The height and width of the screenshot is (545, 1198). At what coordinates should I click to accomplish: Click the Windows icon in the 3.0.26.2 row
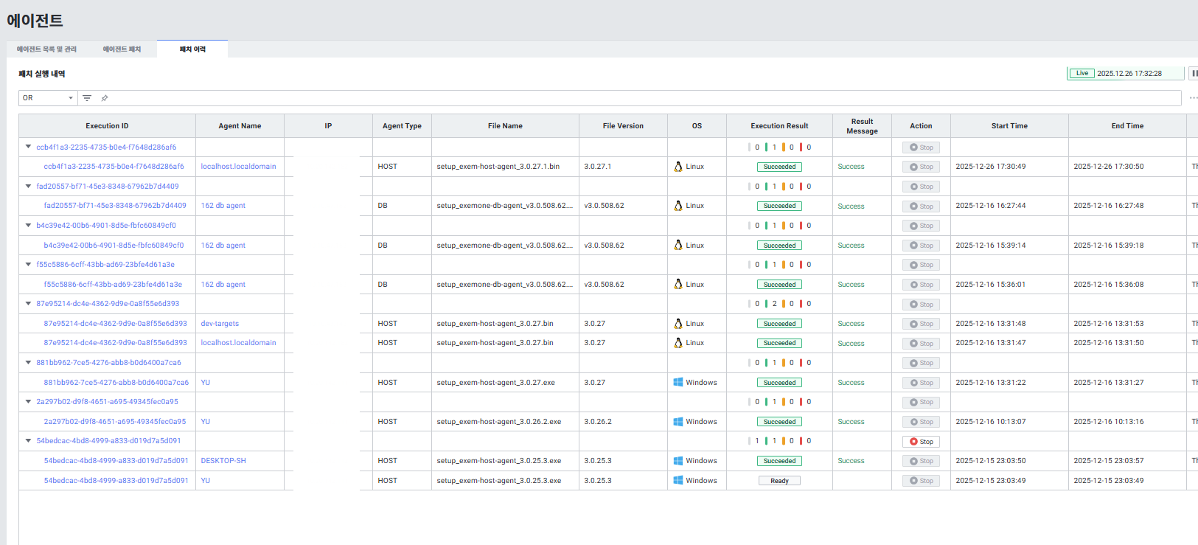(x=678, y=422)
